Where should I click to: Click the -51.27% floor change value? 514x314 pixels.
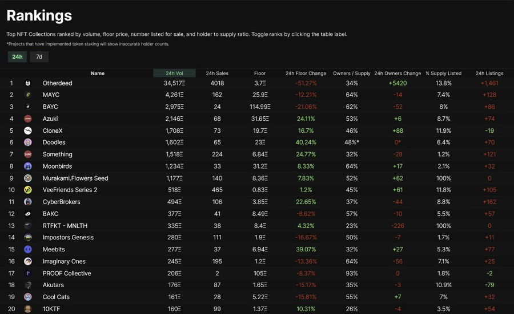(306, 83)
